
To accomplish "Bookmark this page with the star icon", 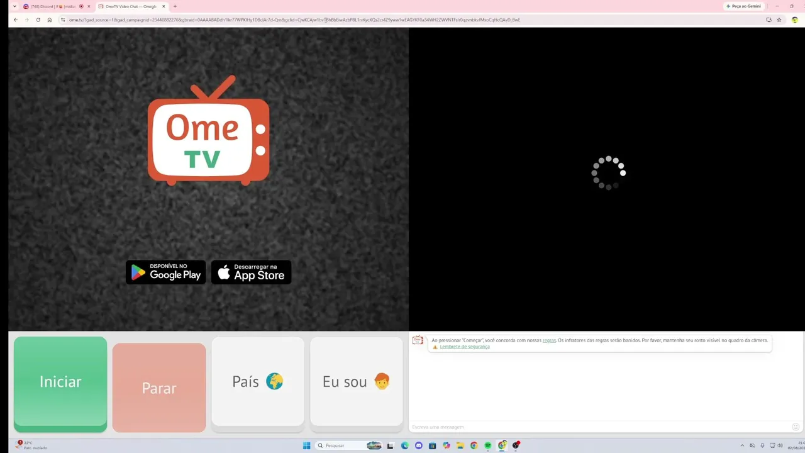I will [779, 20].
